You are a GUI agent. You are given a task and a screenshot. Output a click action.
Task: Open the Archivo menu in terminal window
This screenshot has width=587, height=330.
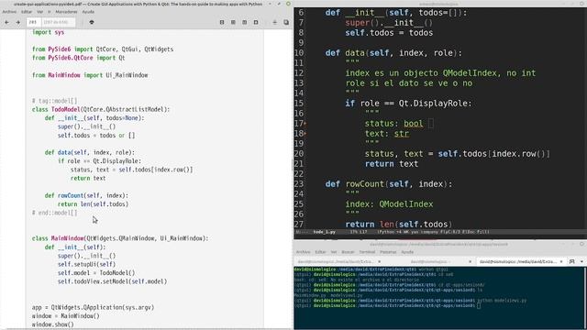click(304, 252)
